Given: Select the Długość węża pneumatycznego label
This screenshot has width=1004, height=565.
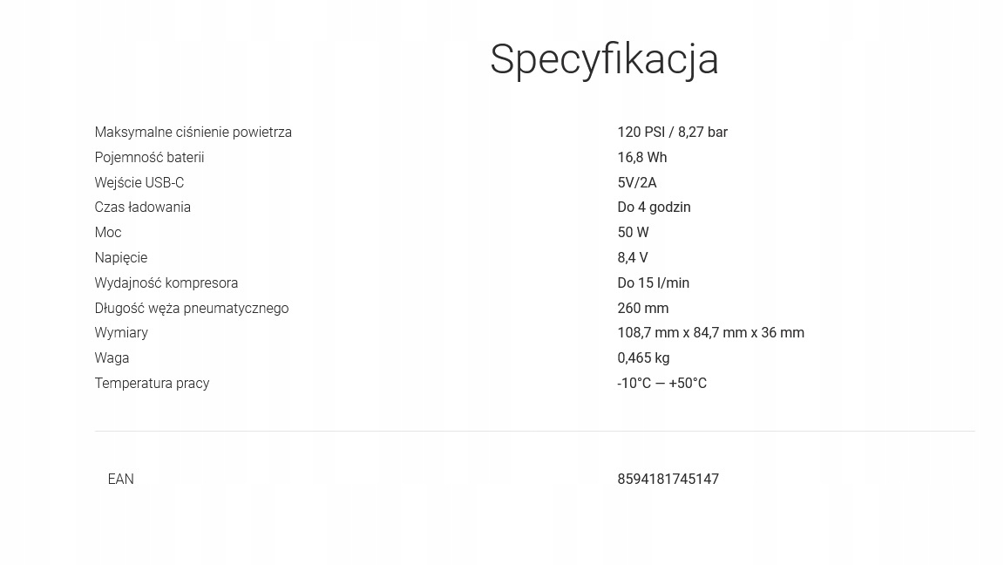Looking at the screenshot, I should click(x=191, y=309).
